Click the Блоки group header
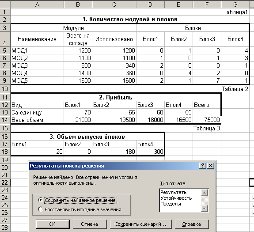The height and width of the screenshot is (232, 254). (x=193, y=28)
